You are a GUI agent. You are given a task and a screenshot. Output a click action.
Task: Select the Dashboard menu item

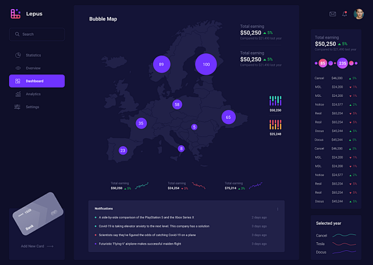pyautogui.click(x=37, y=81)
